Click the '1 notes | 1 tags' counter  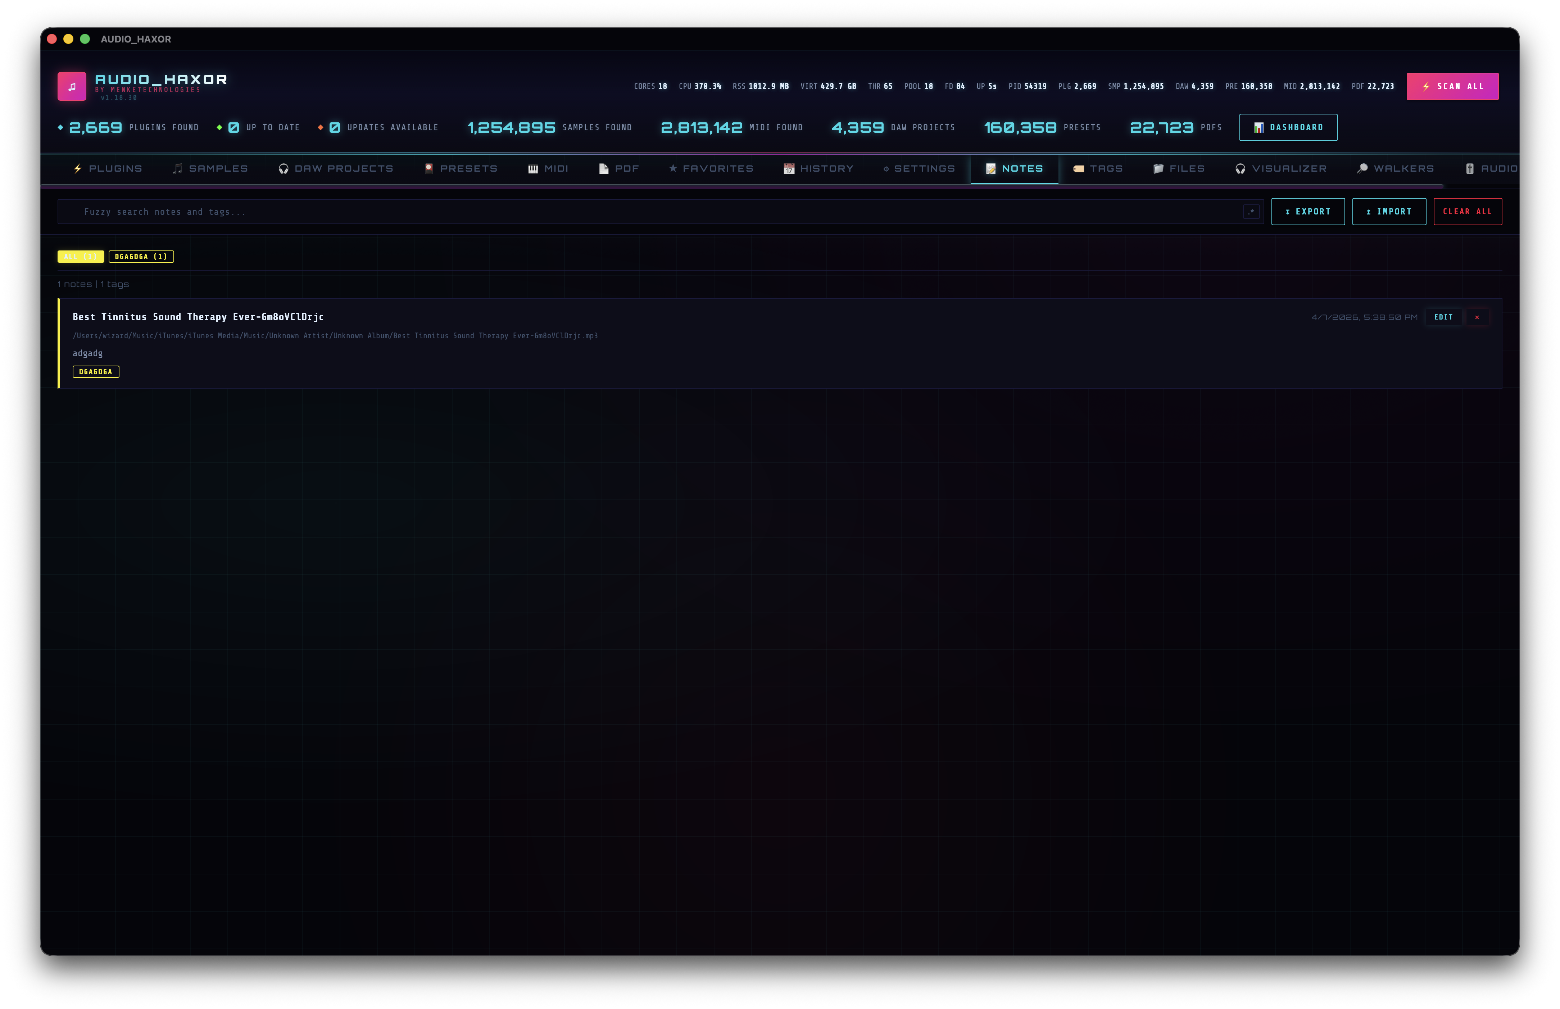coord(93,284)
